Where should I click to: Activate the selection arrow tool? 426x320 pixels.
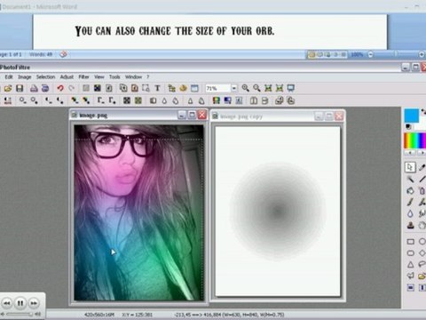tap(410, 167)
